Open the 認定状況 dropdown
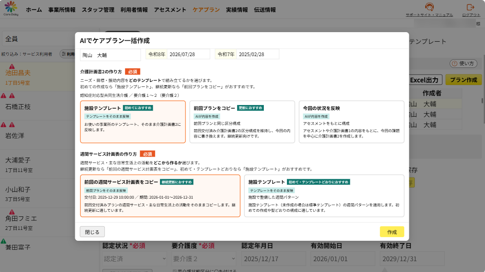485x272 pixels. [x=135, y=259]
